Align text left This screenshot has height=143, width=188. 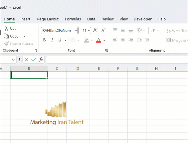115,40
